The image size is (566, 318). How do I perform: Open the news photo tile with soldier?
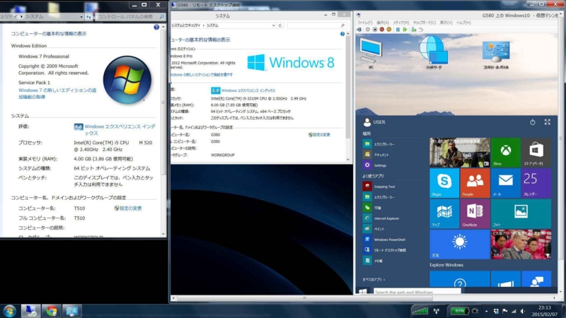click(x=459, y=152)
